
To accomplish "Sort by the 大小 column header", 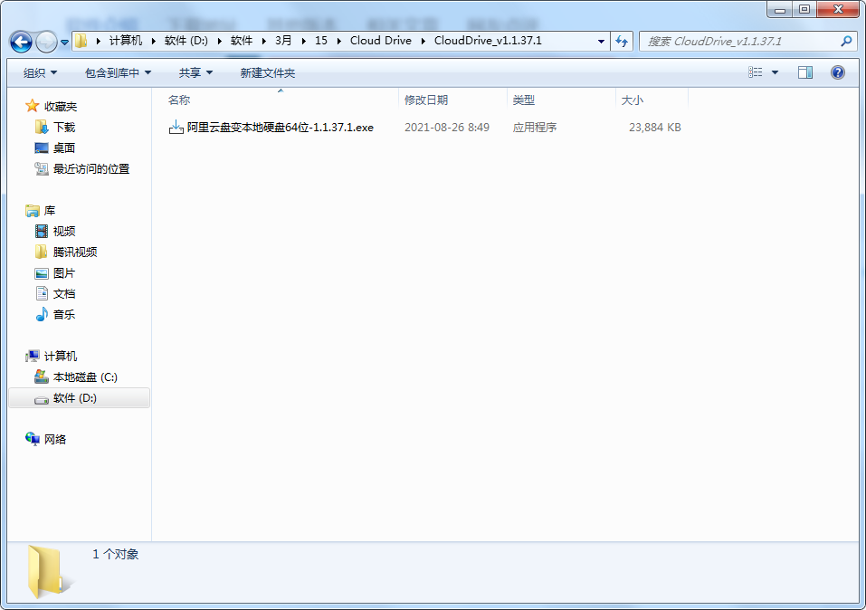I will pyautogui.click(x=652, y=100).
